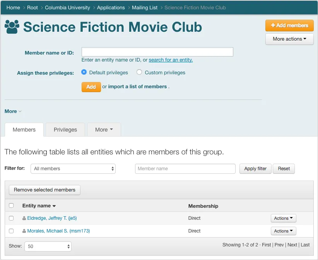Focus the Member name filter field
Screen dimensions: 318x260
(185, 169)
